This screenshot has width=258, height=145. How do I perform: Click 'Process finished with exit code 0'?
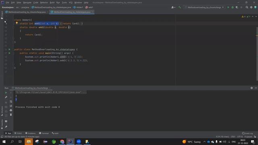click(x=37, y=107)
